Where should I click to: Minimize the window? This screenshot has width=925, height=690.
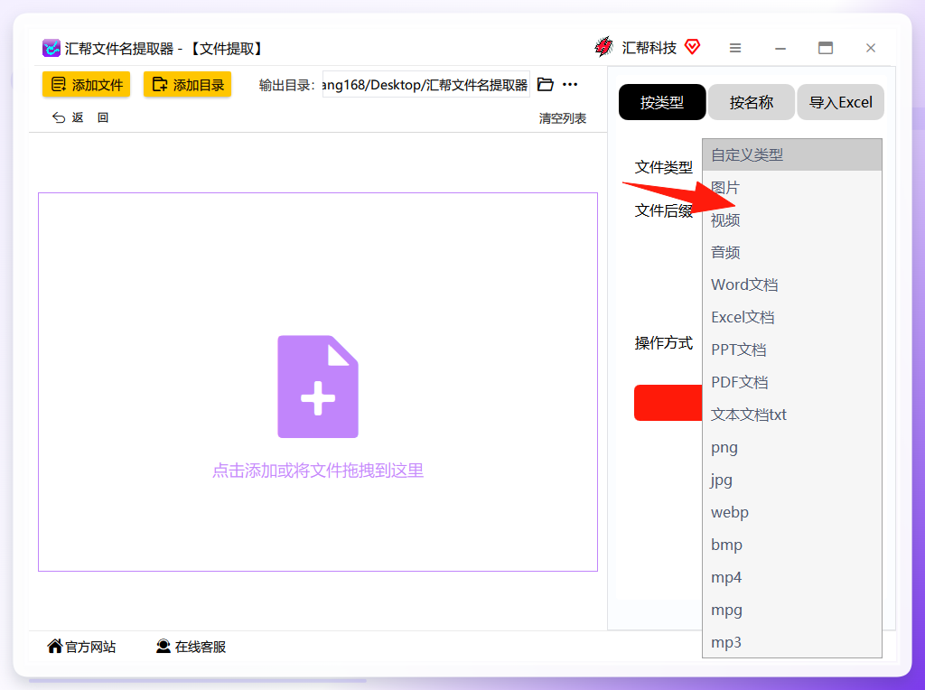click(x=780, y=49)
